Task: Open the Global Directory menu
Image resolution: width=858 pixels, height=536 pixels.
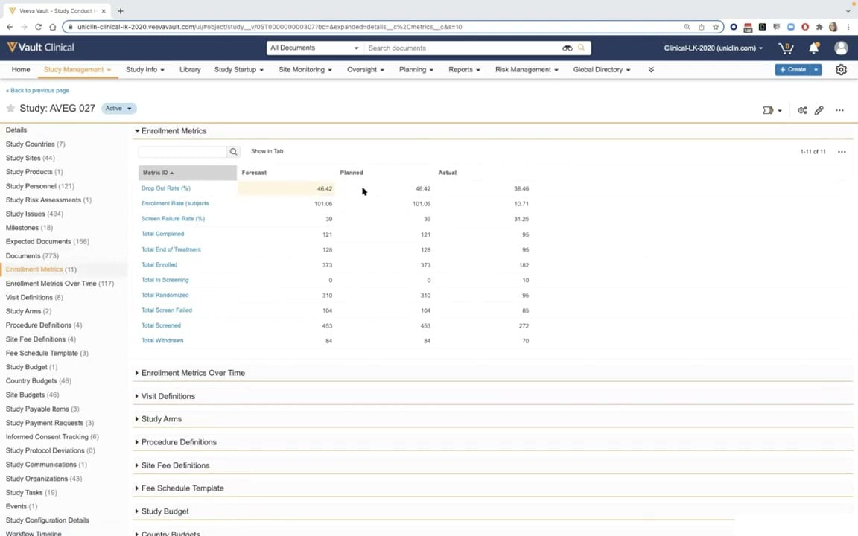Action: [x=601, y=69]
